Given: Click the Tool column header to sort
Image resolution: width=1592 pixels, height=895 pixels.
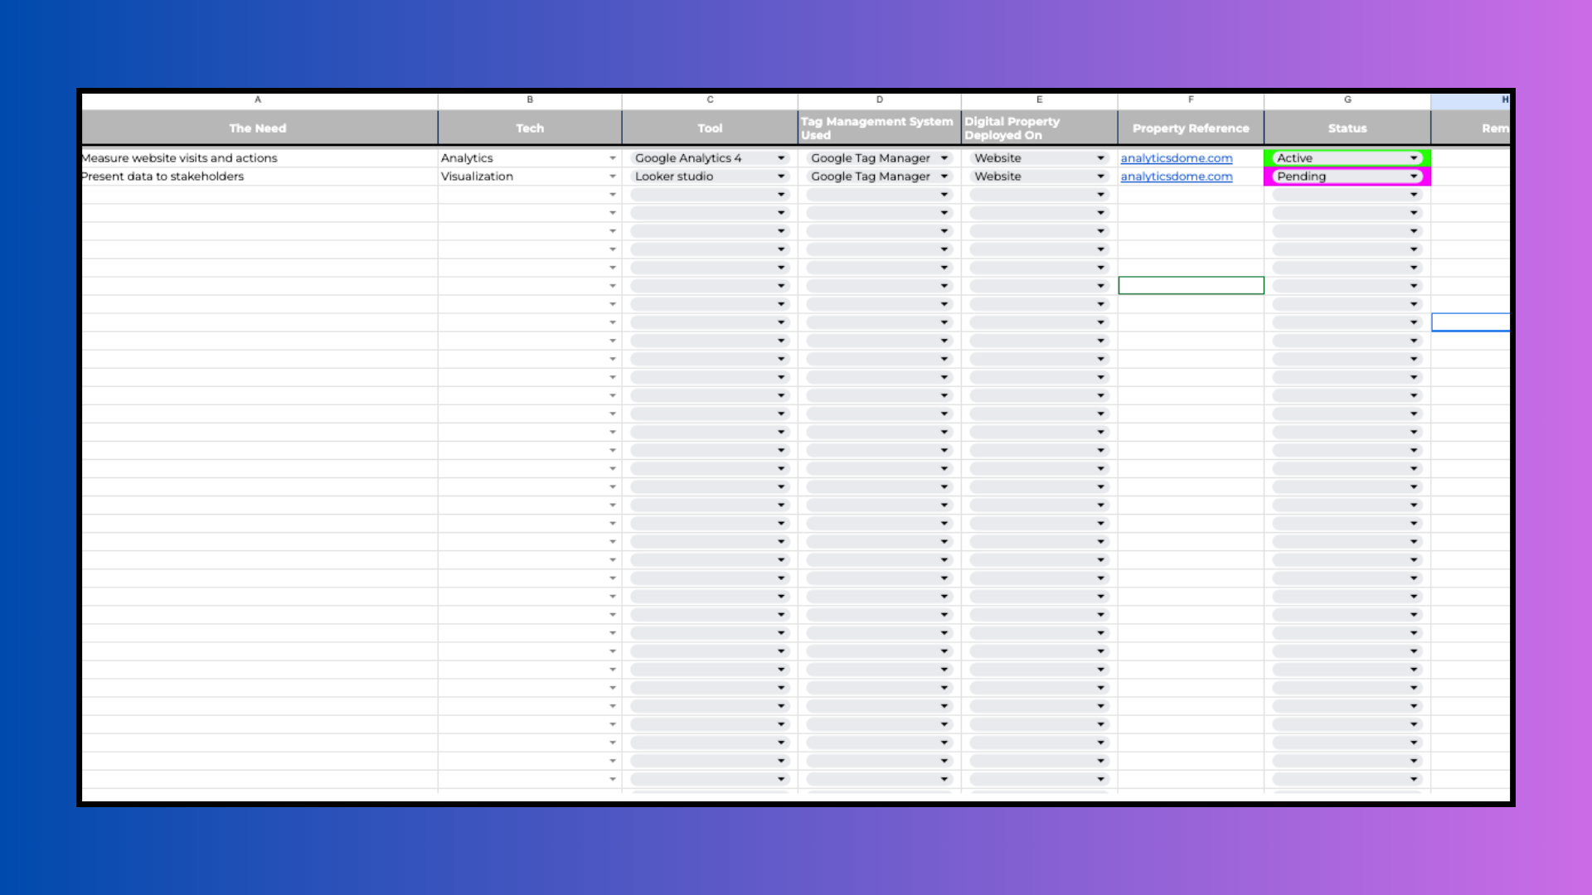Looking at the screenshot, I should pos(709,128).
